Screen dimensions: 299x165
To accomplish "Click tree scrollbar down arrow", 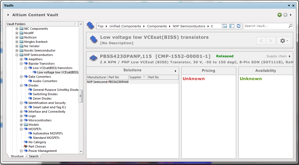I will click(x=81, y=152).
